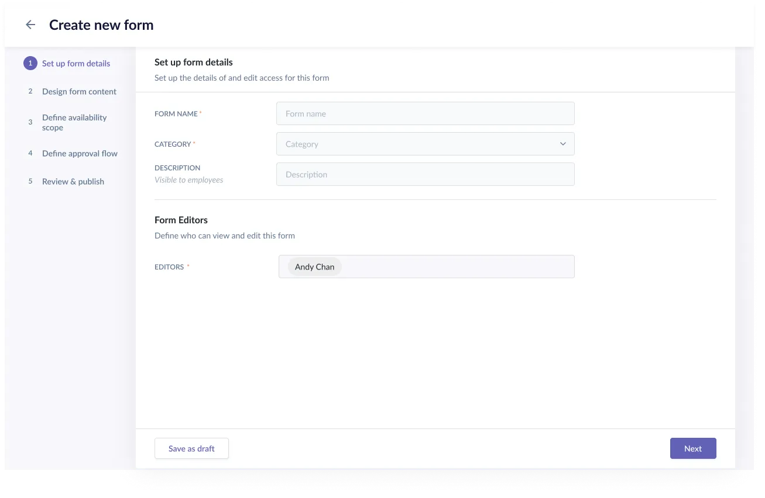Save the form as draft
Viewport: 765px width, 498px height.
[191, 448]
